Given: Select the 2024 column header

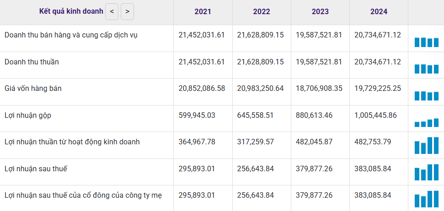Looking at the screenshot, I should (379, 12).
